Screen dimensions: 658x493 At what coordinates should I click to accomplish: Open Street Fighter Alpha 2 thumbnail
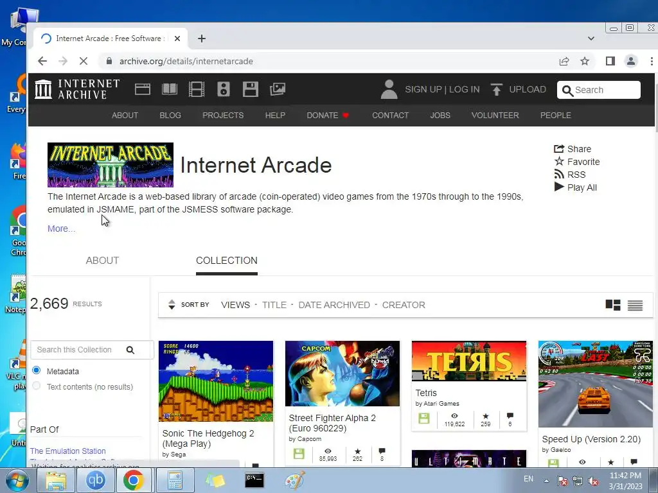342,374
